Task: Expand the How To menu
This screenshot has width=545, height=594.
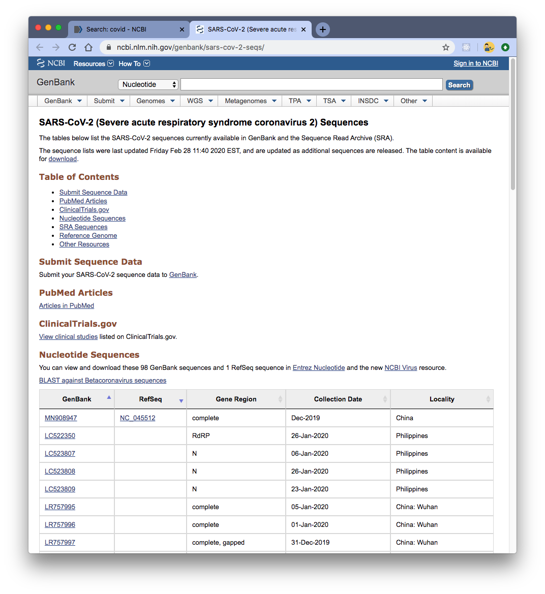Action: click(x=134, y=64)
